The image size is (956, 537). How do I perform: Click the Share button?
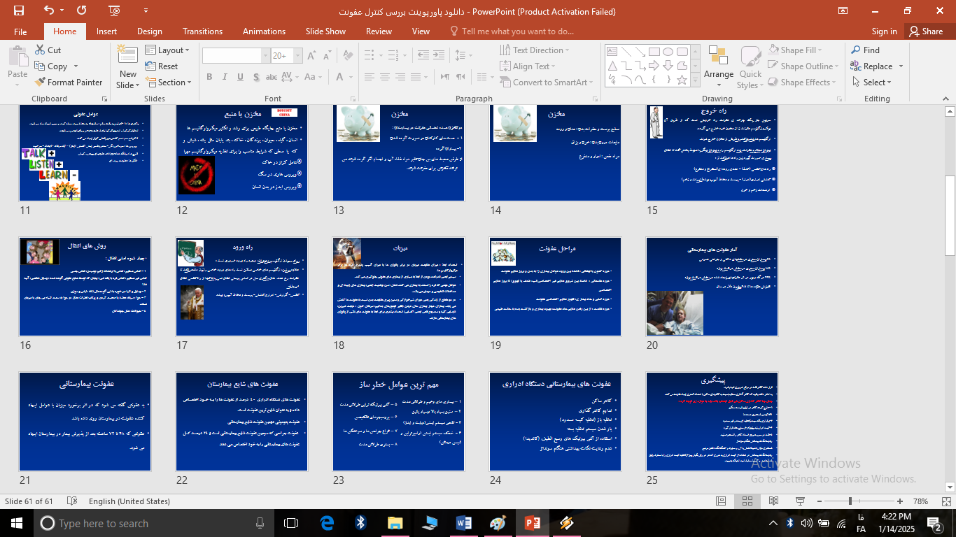[925, 31]
